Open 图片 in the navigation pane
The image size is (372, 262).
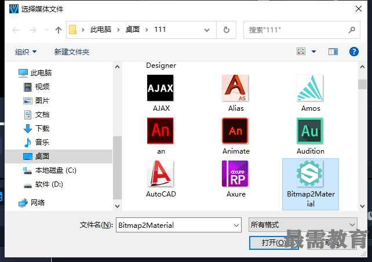(x=37, y=101)
